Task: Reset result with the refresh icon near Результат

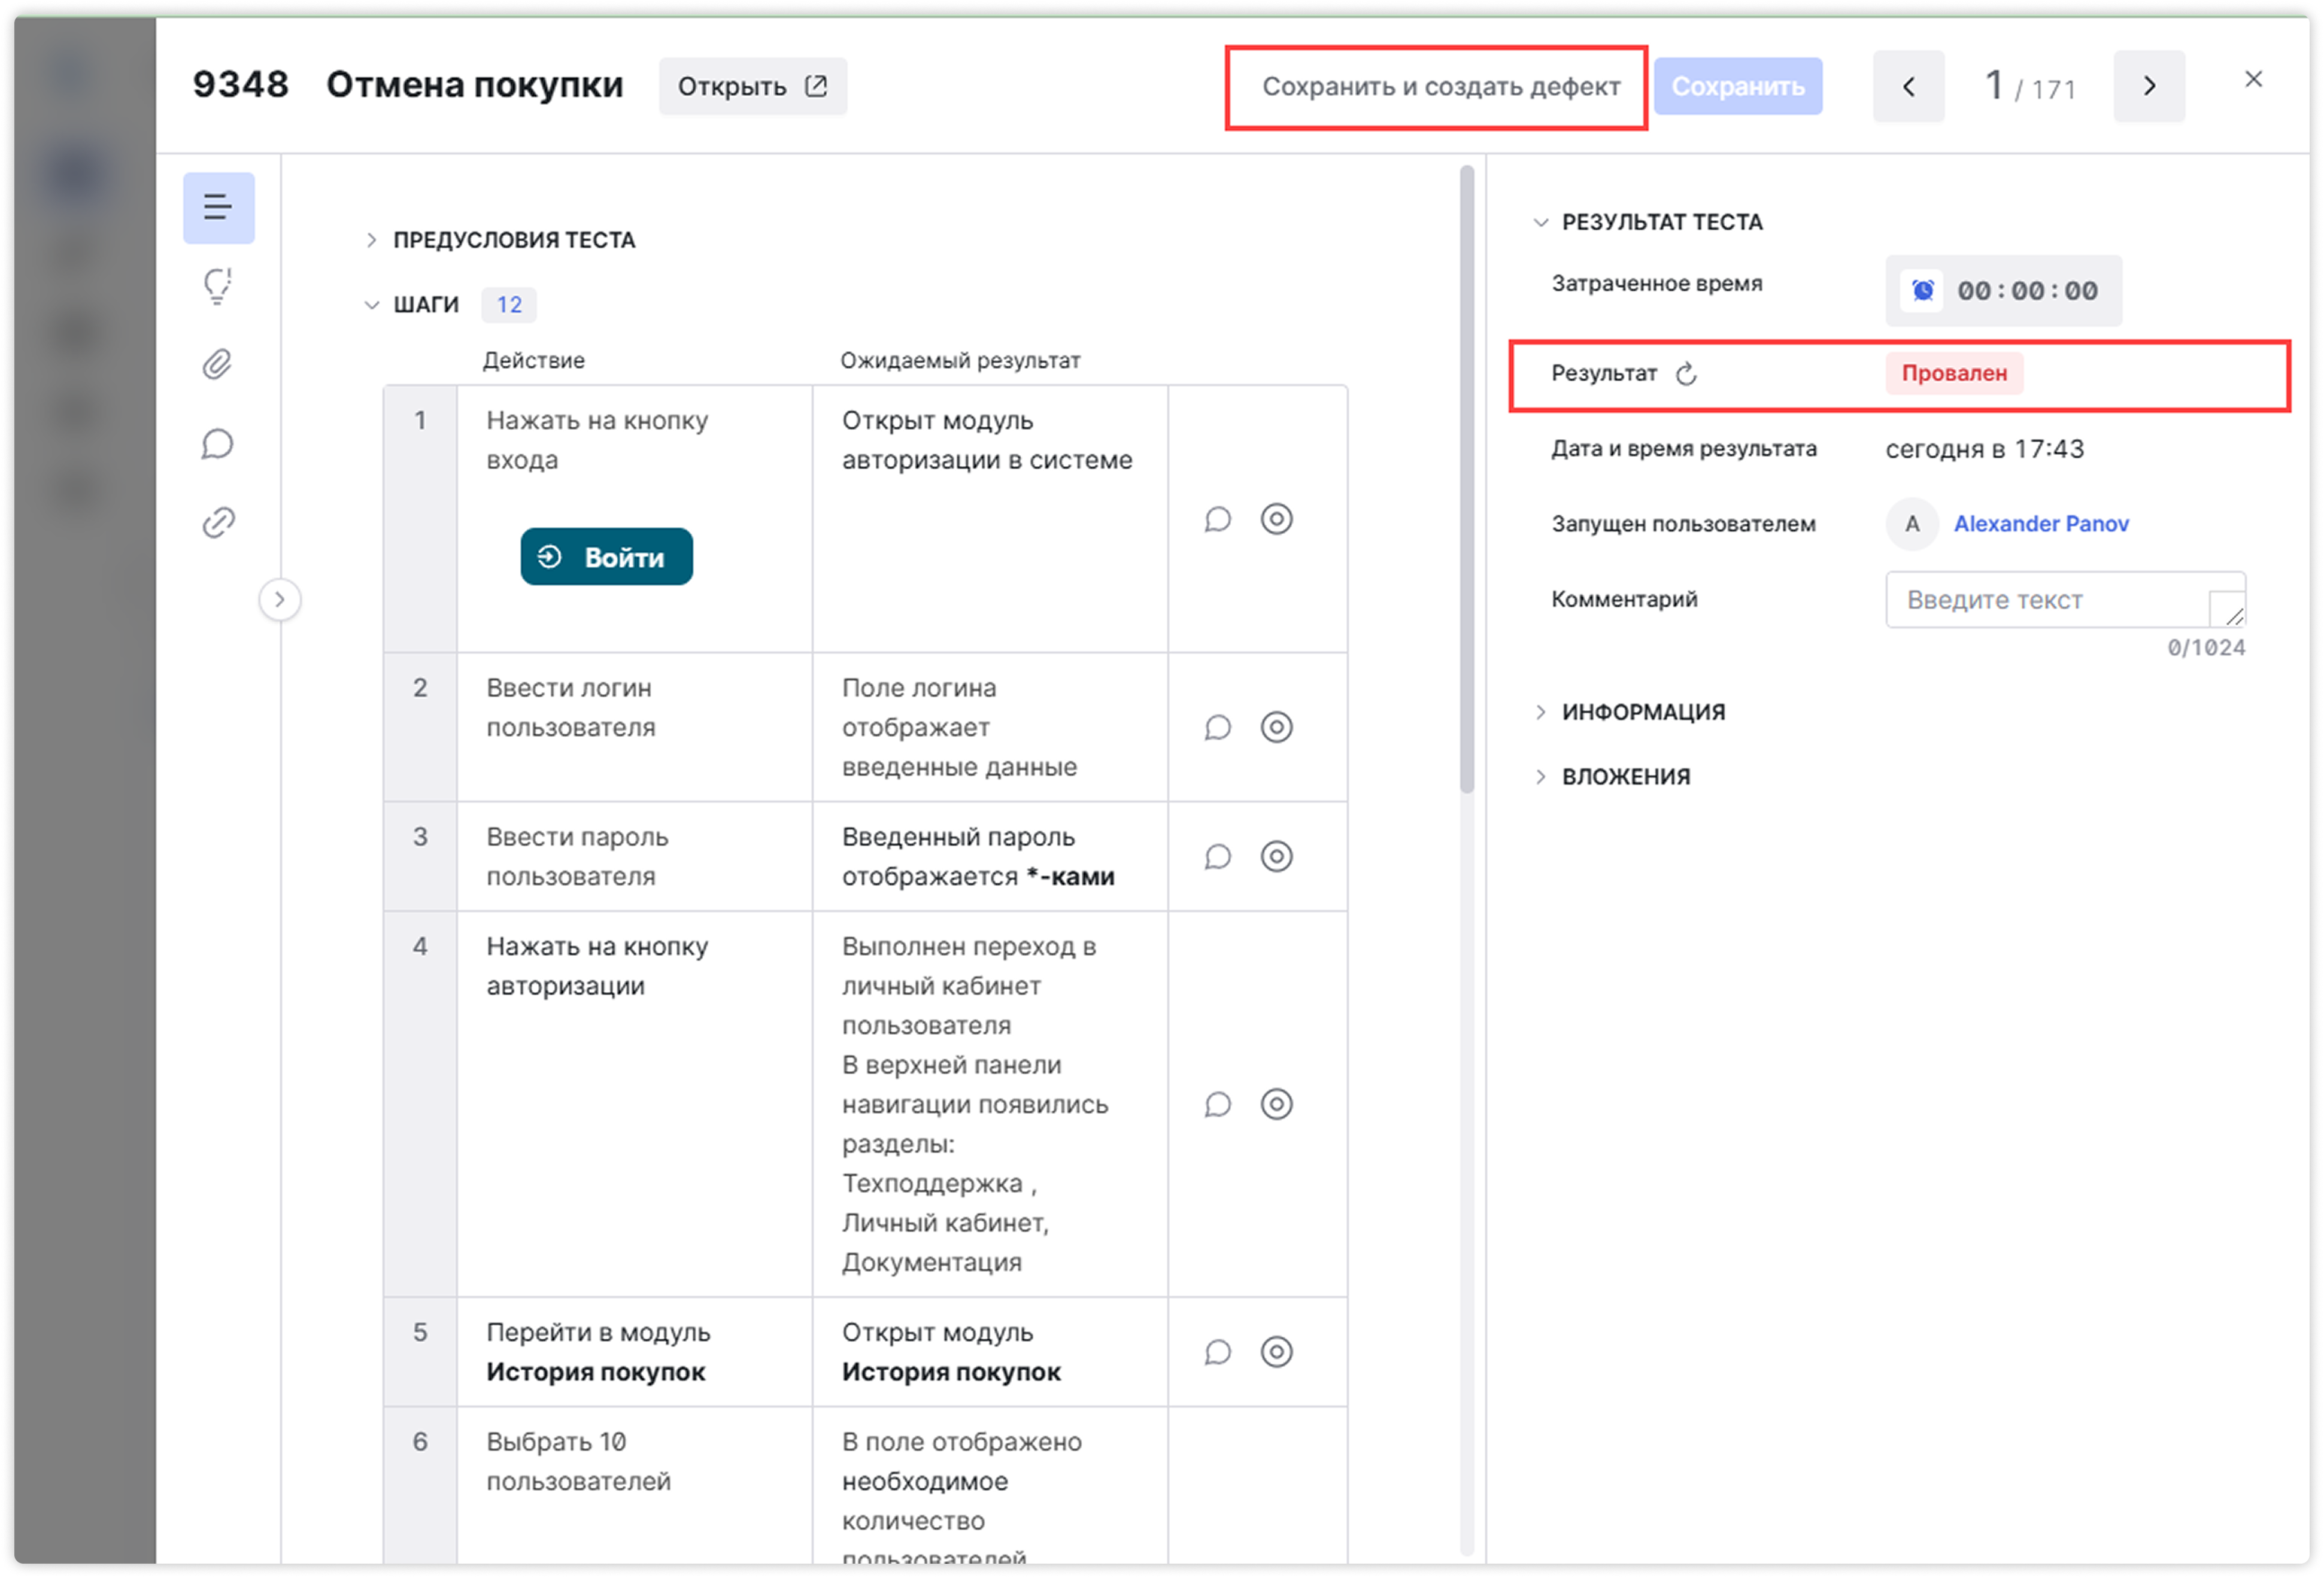Action: 1687,374
